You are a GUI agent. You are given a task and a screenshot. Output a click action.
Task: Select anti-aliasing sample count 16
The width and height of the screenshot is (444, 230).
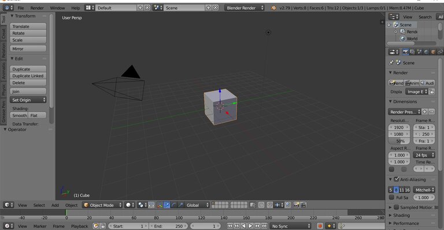click(x=407, y=190)
